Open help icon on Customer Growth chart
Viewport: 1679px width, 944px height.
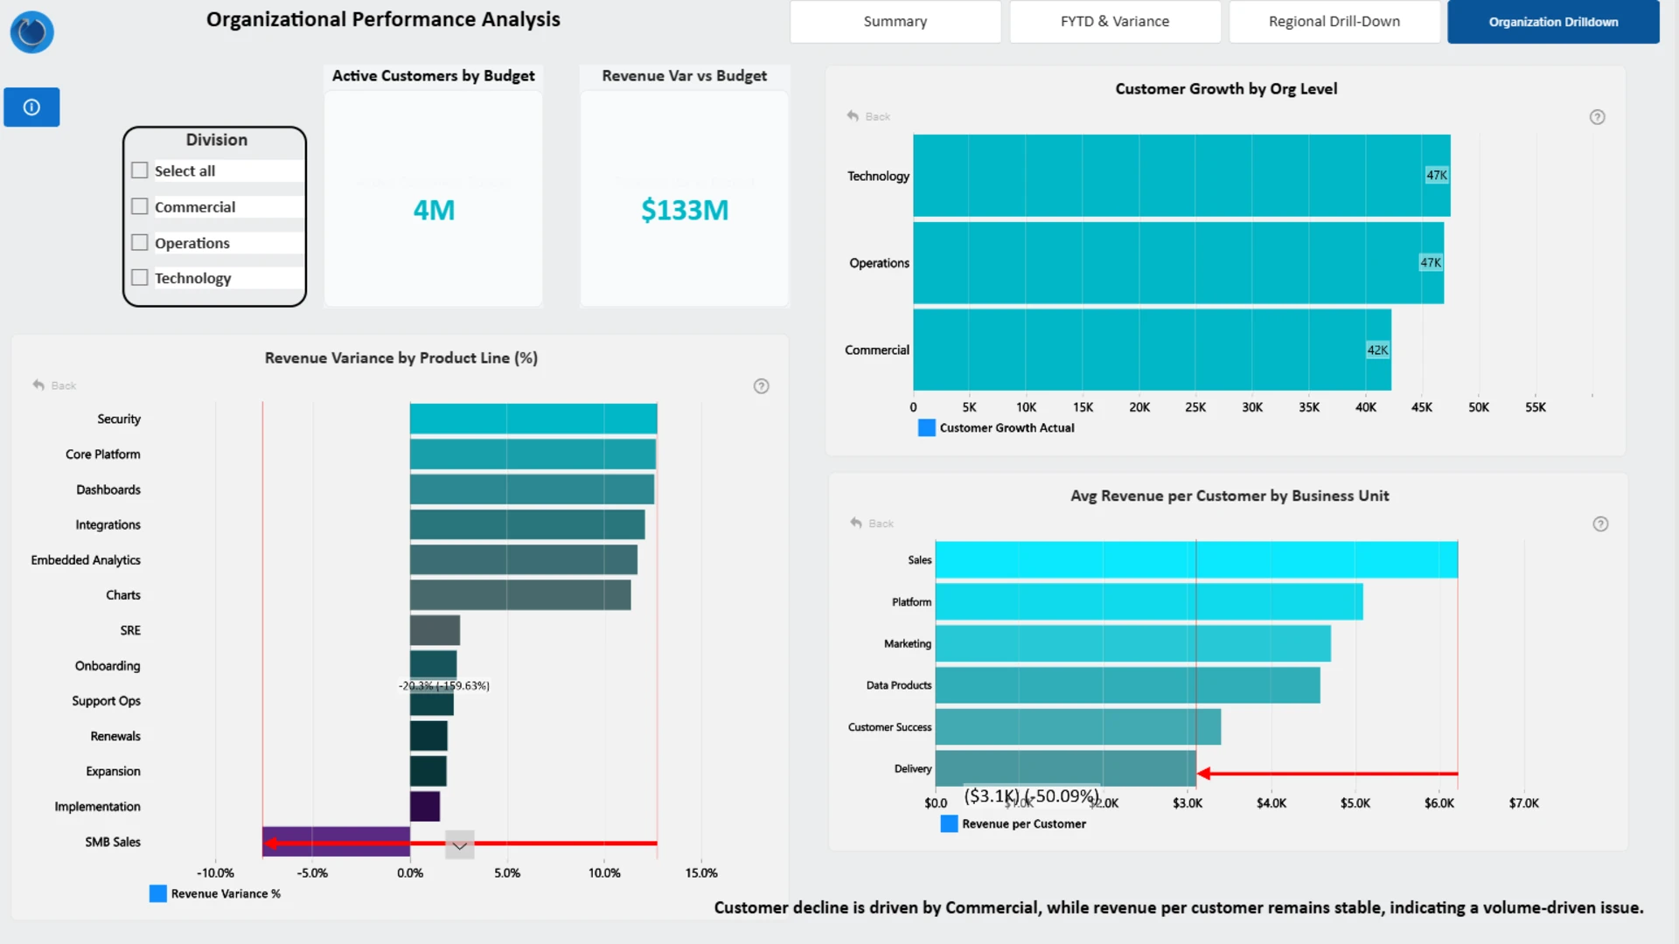[x=1597, y=117]
